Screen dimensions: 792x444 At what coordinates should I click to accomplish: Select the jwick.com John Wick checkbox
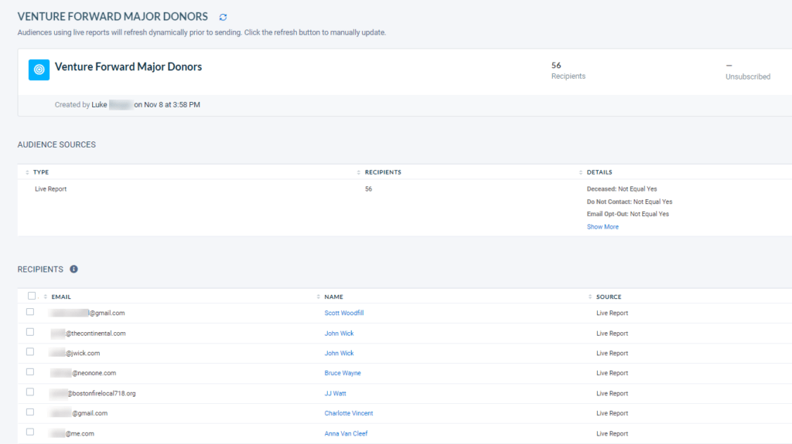(x=30, y=351)
